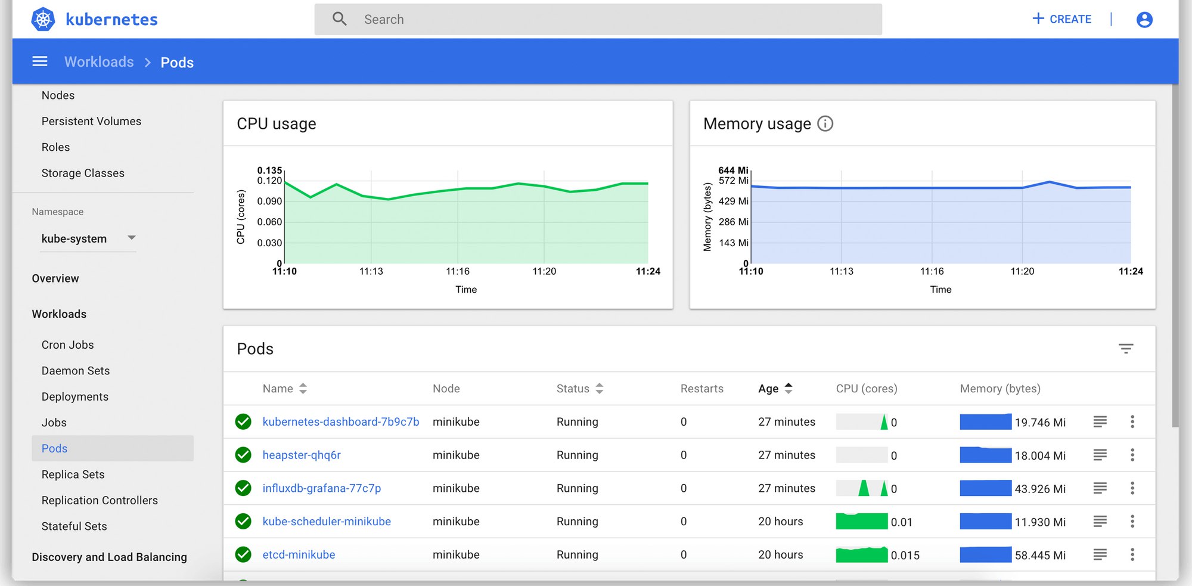Screen dimensions: 1192x586
Task: Open Replication Controllers in sidebar
Action: pos(100,500)
